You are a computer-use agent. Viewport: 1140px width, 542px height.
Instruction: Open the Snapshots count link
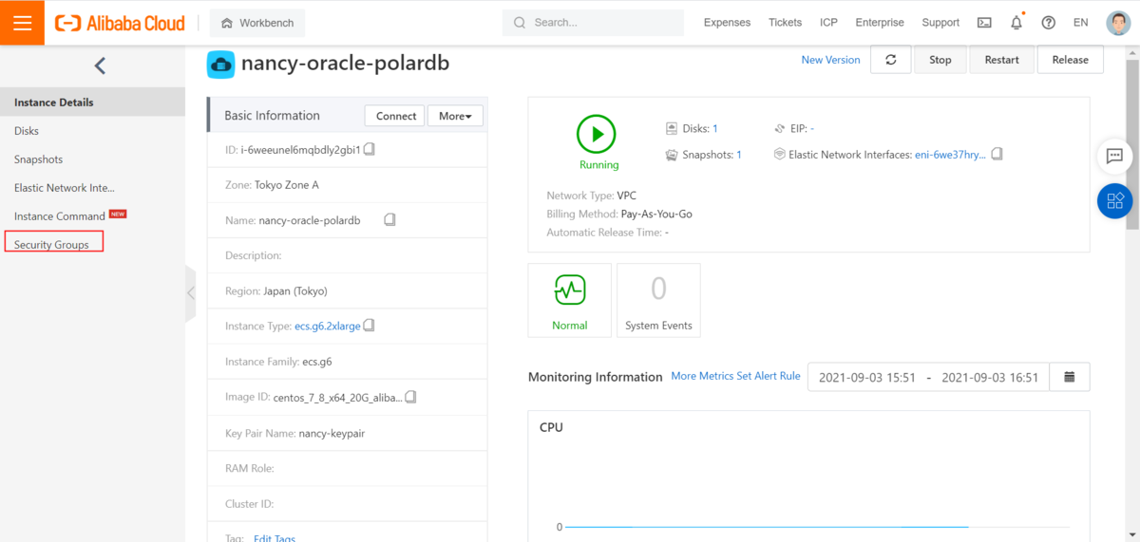pyautogui.click(x=739, y=155)
